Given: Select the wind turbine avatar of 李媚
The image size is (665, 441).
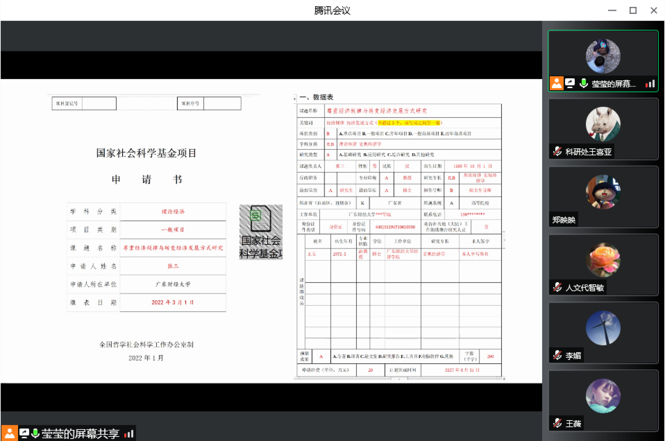Looking at the screenshot, I should click(603, 328).
